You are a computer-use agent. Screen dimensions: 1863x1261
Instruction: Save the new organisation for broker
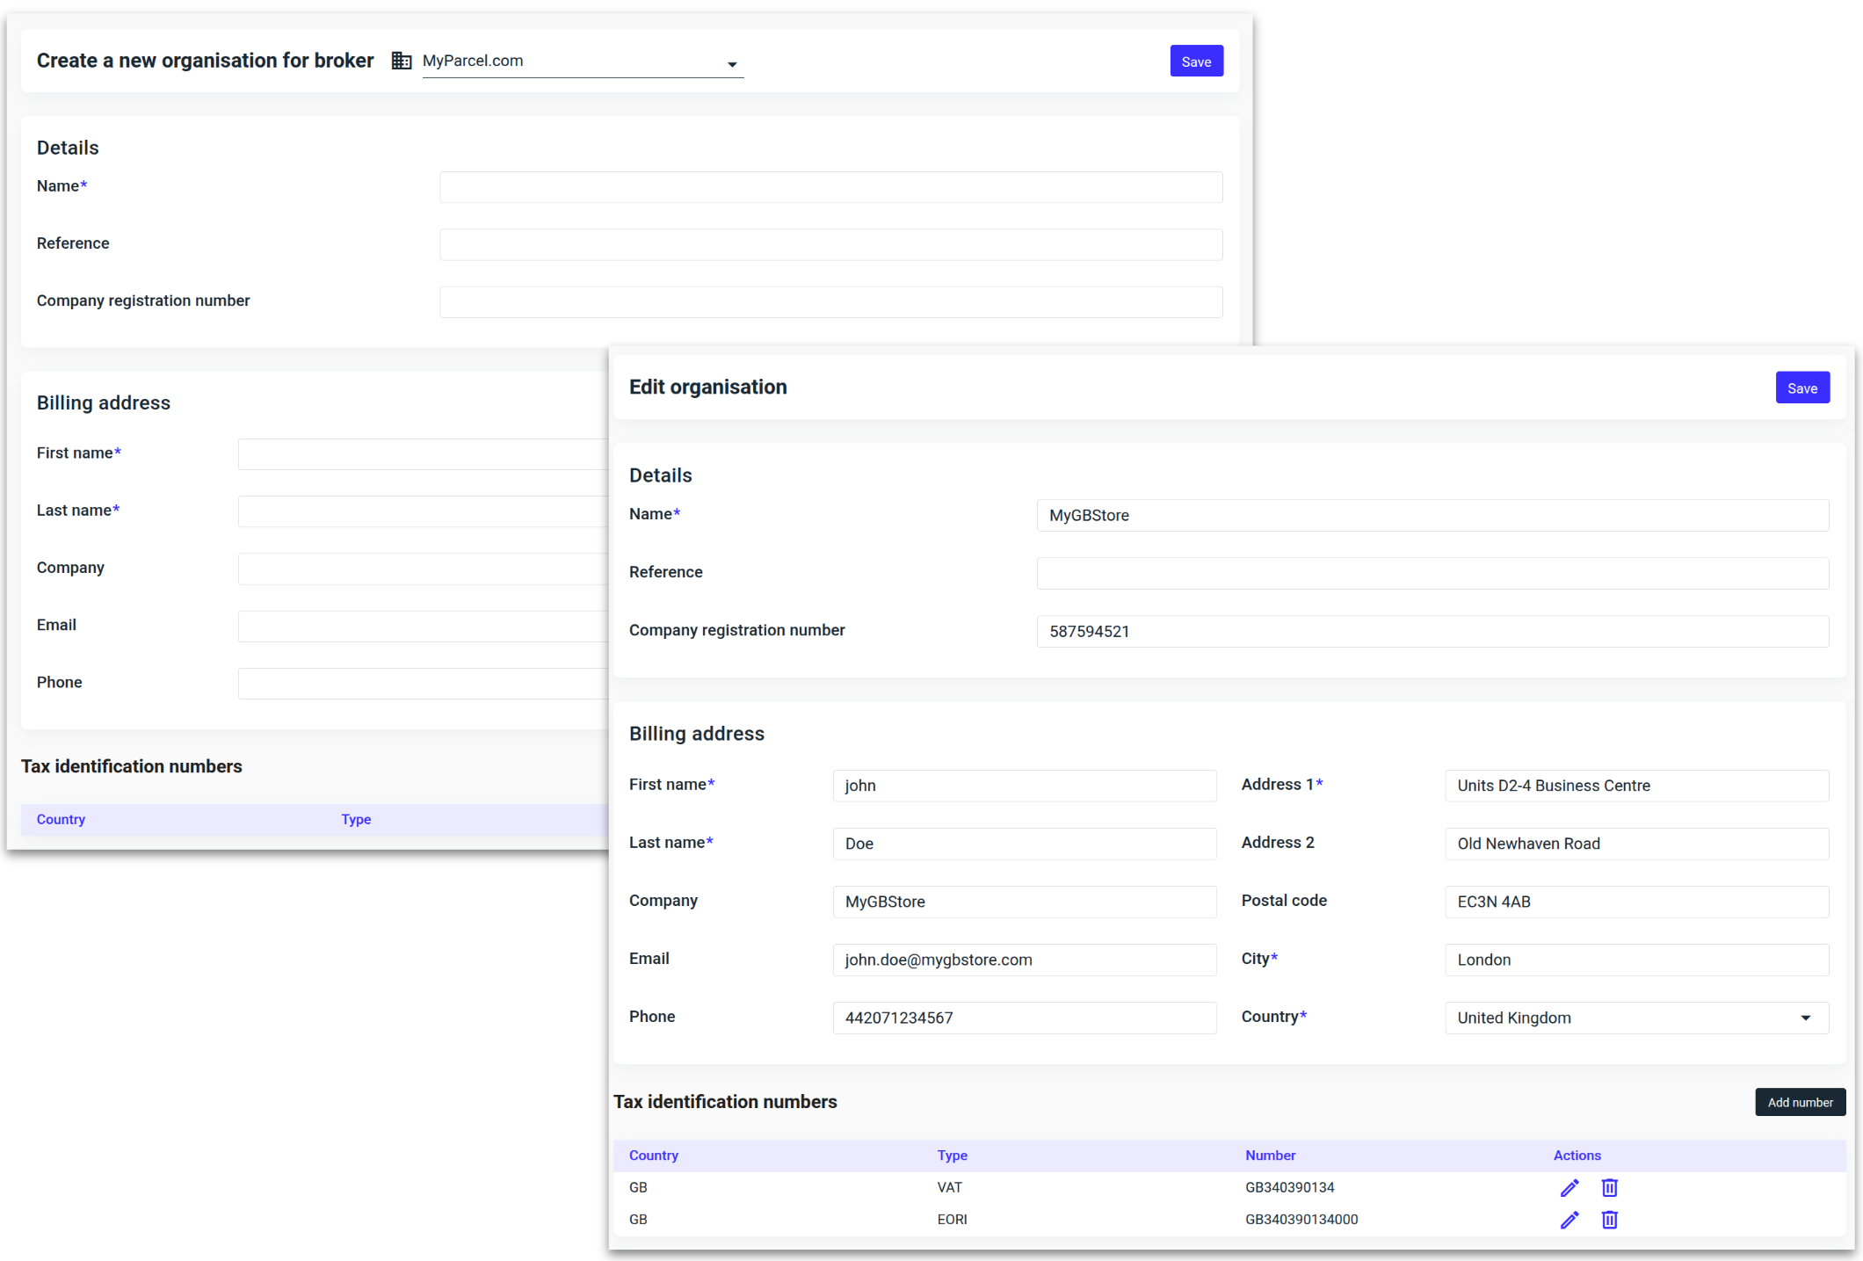1196,61
